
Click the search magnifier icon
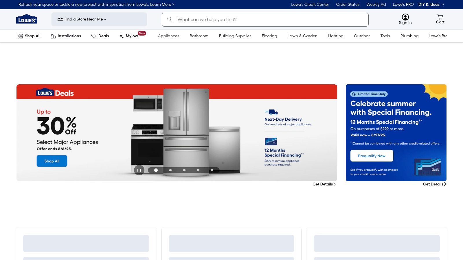tap(170, 19)
